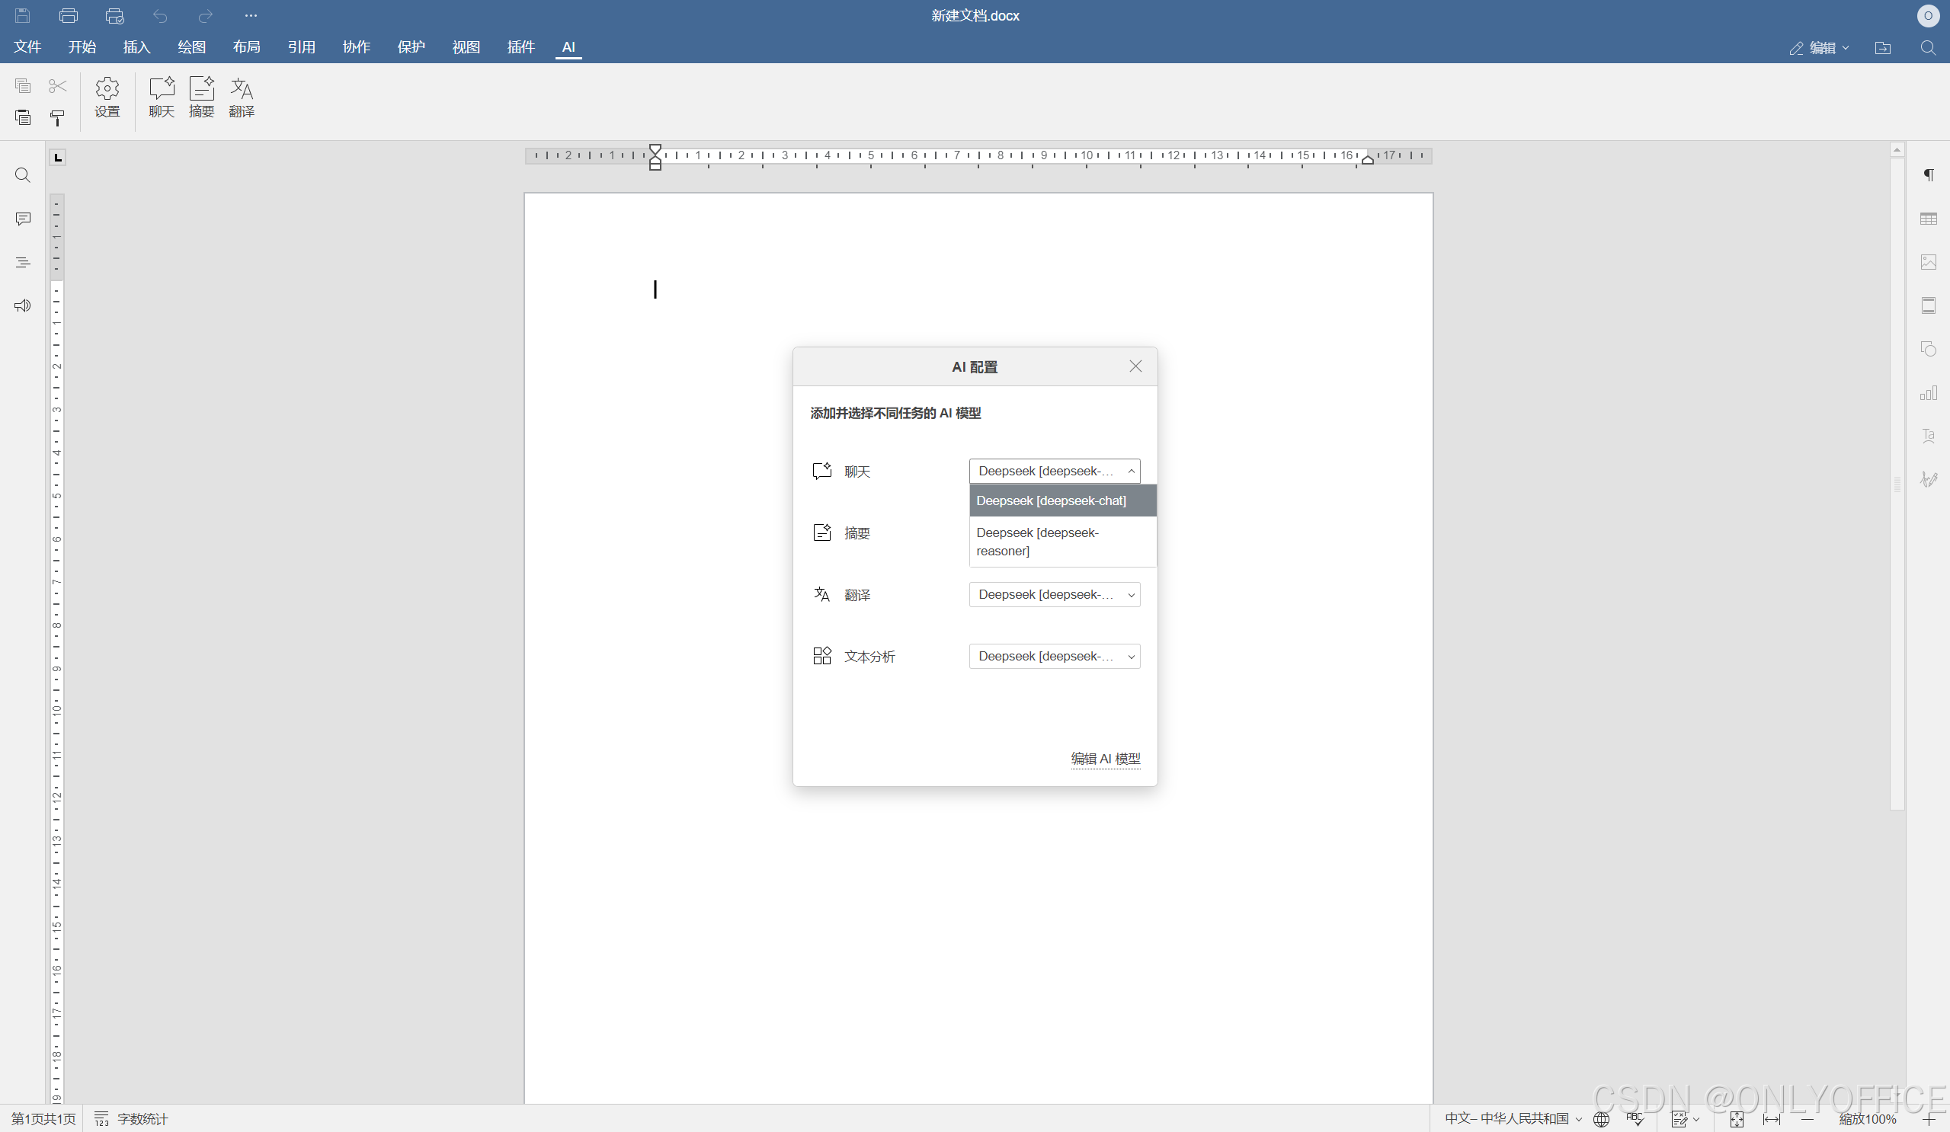The image size is (1950, 1132).
Task: Open the headings navigation panel icon
Action: click(22, 263)
